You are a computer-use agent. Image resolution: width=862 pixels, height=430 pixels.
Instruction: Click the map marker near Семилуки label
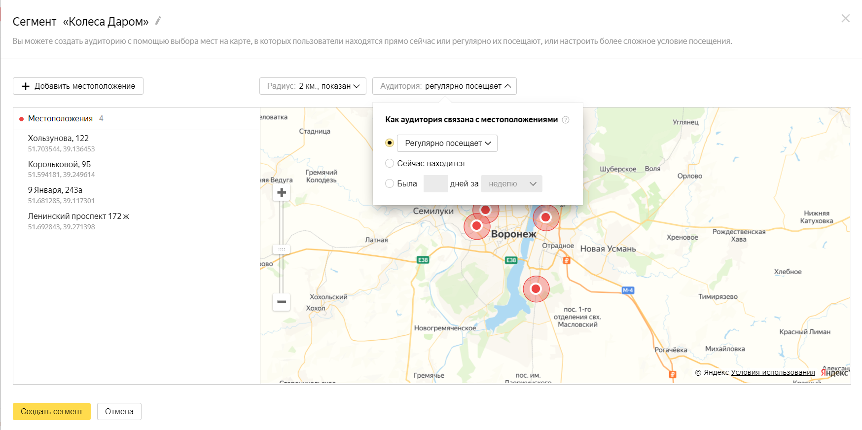pos(476,226)
